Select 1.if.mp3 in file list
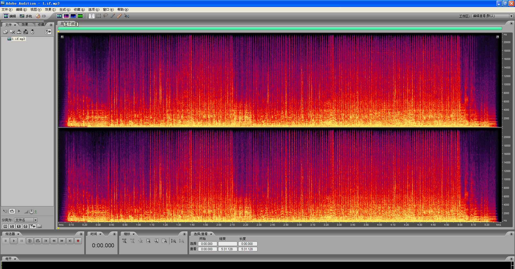Screen dimensions: 515x269 (x=16, y=39)
